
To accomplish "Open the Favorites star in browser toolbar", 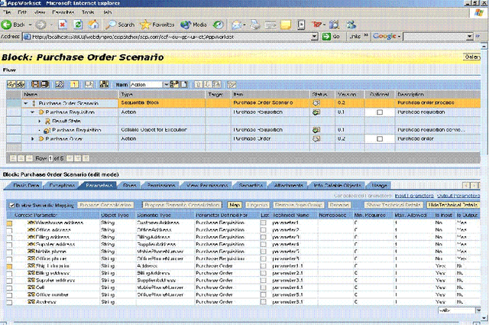I will coord(146,24).
